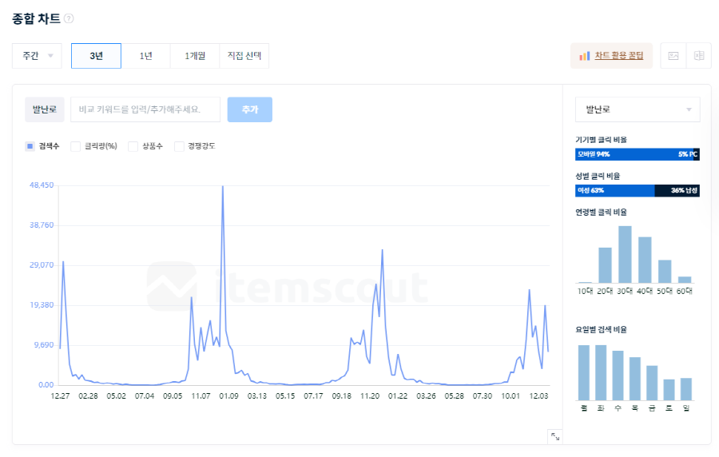Image resolution: width=719 pixels, height=457 pixels.
Task: Switch to the 1개월 range tab
Action: (195, 56)
